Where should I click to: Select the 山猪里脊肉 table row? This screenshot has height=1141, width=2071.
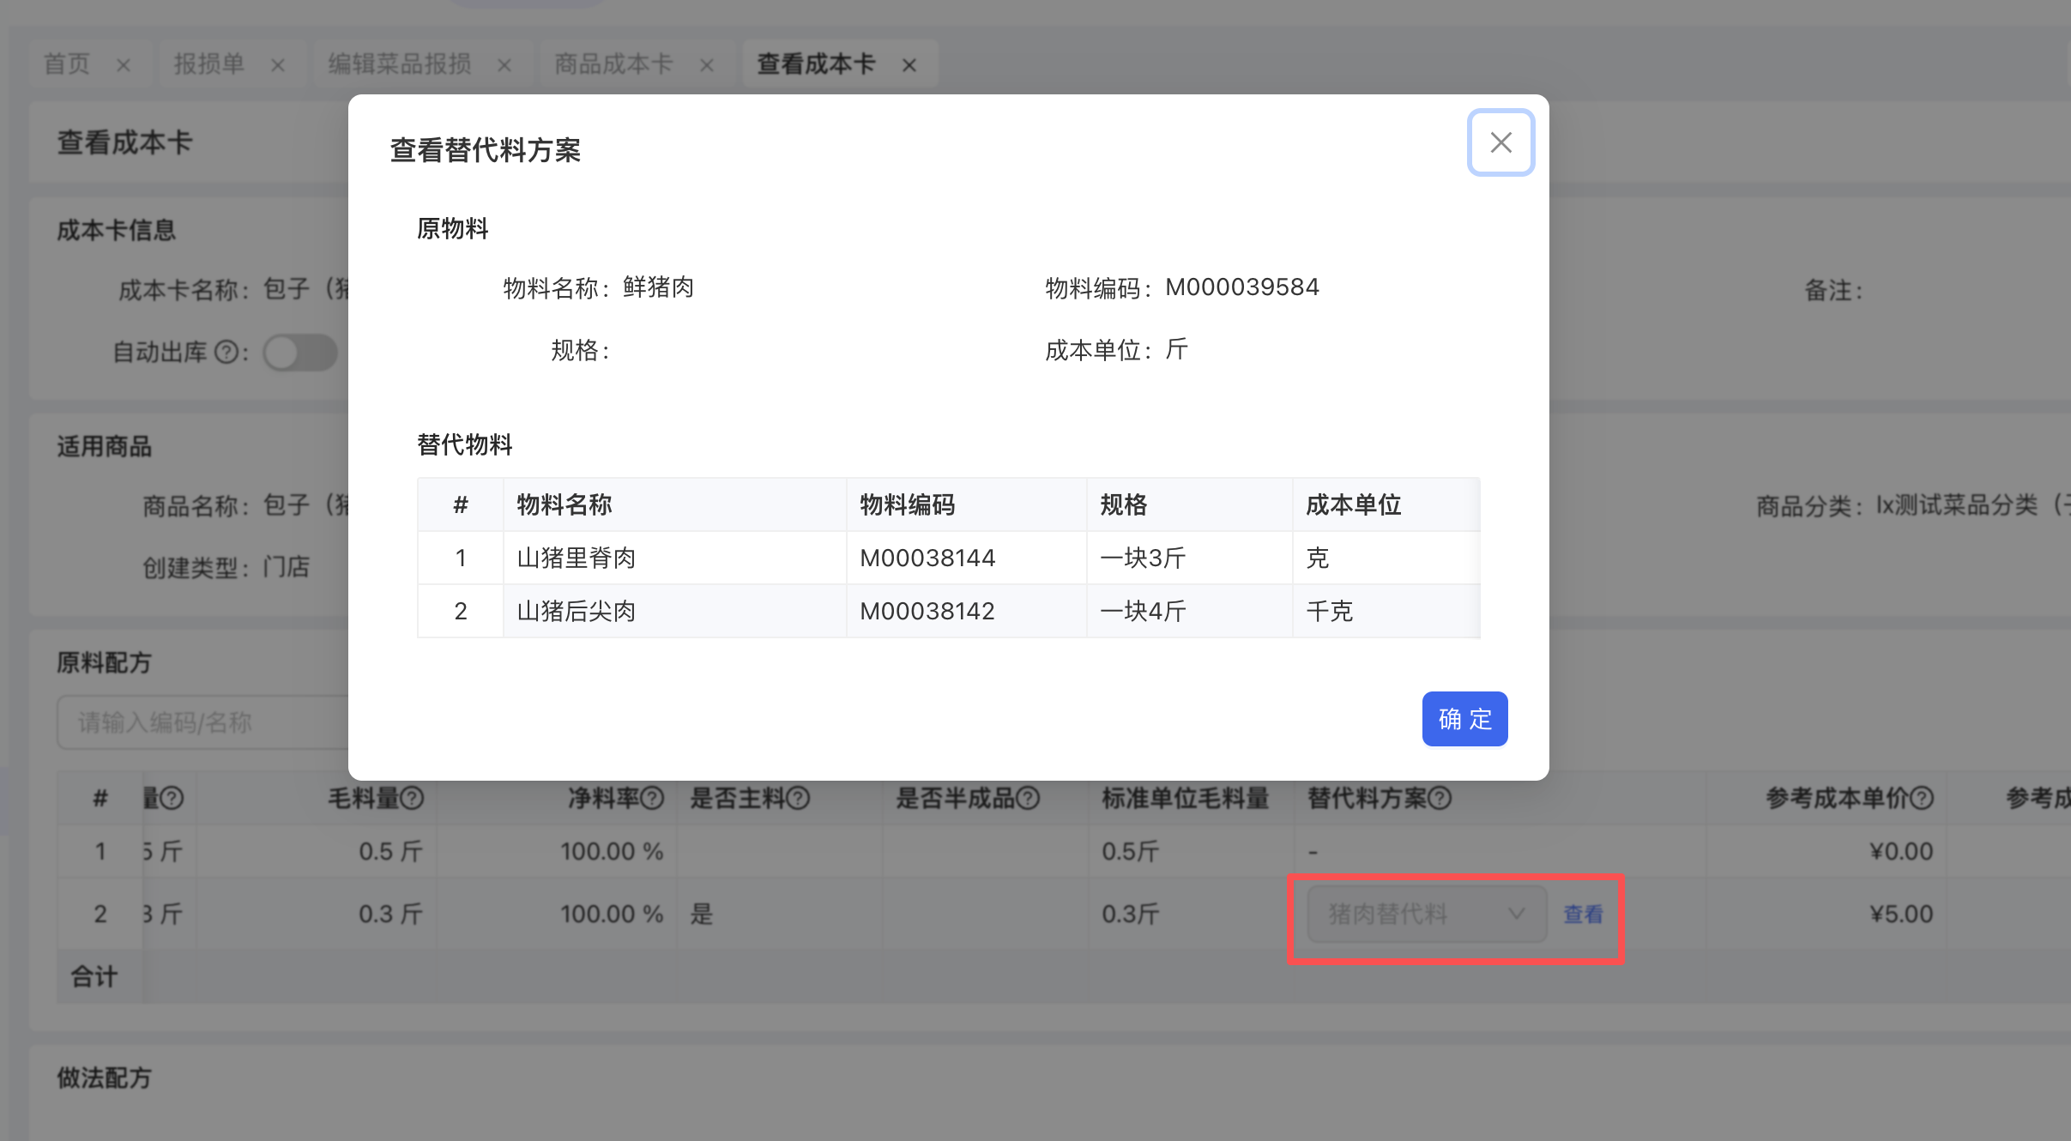(x=577, y=558)
